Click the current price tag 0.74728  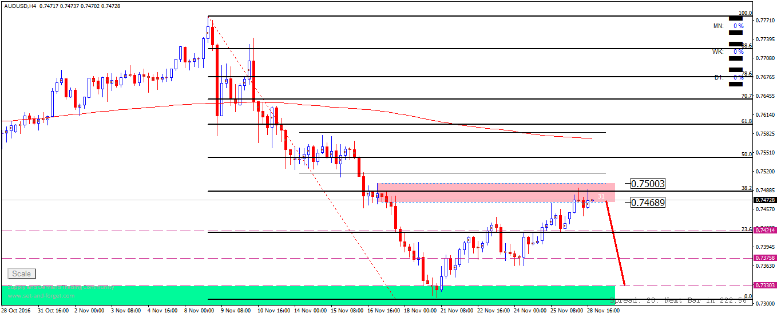(x=765, y=200)
